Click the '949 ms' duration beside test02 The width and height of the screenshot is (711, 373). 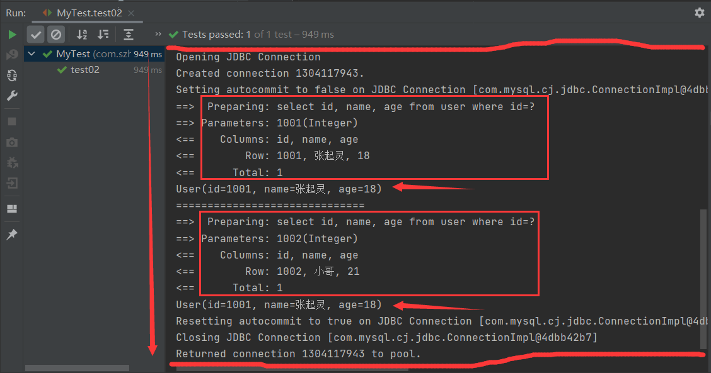pos(148,70)
